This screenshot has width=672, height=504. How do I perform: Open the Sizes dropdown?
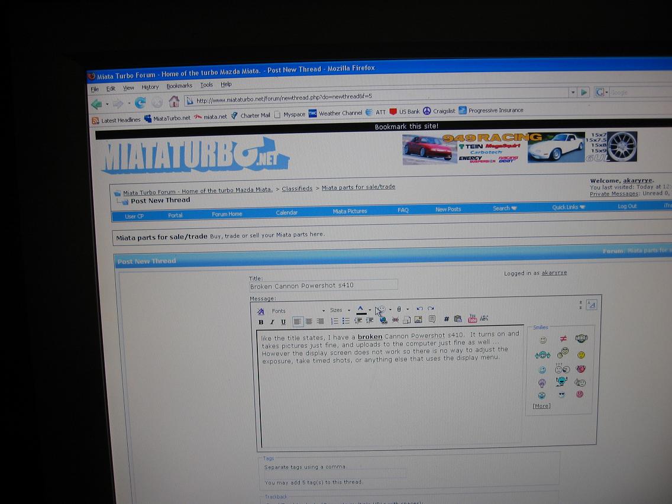[340, 311]
